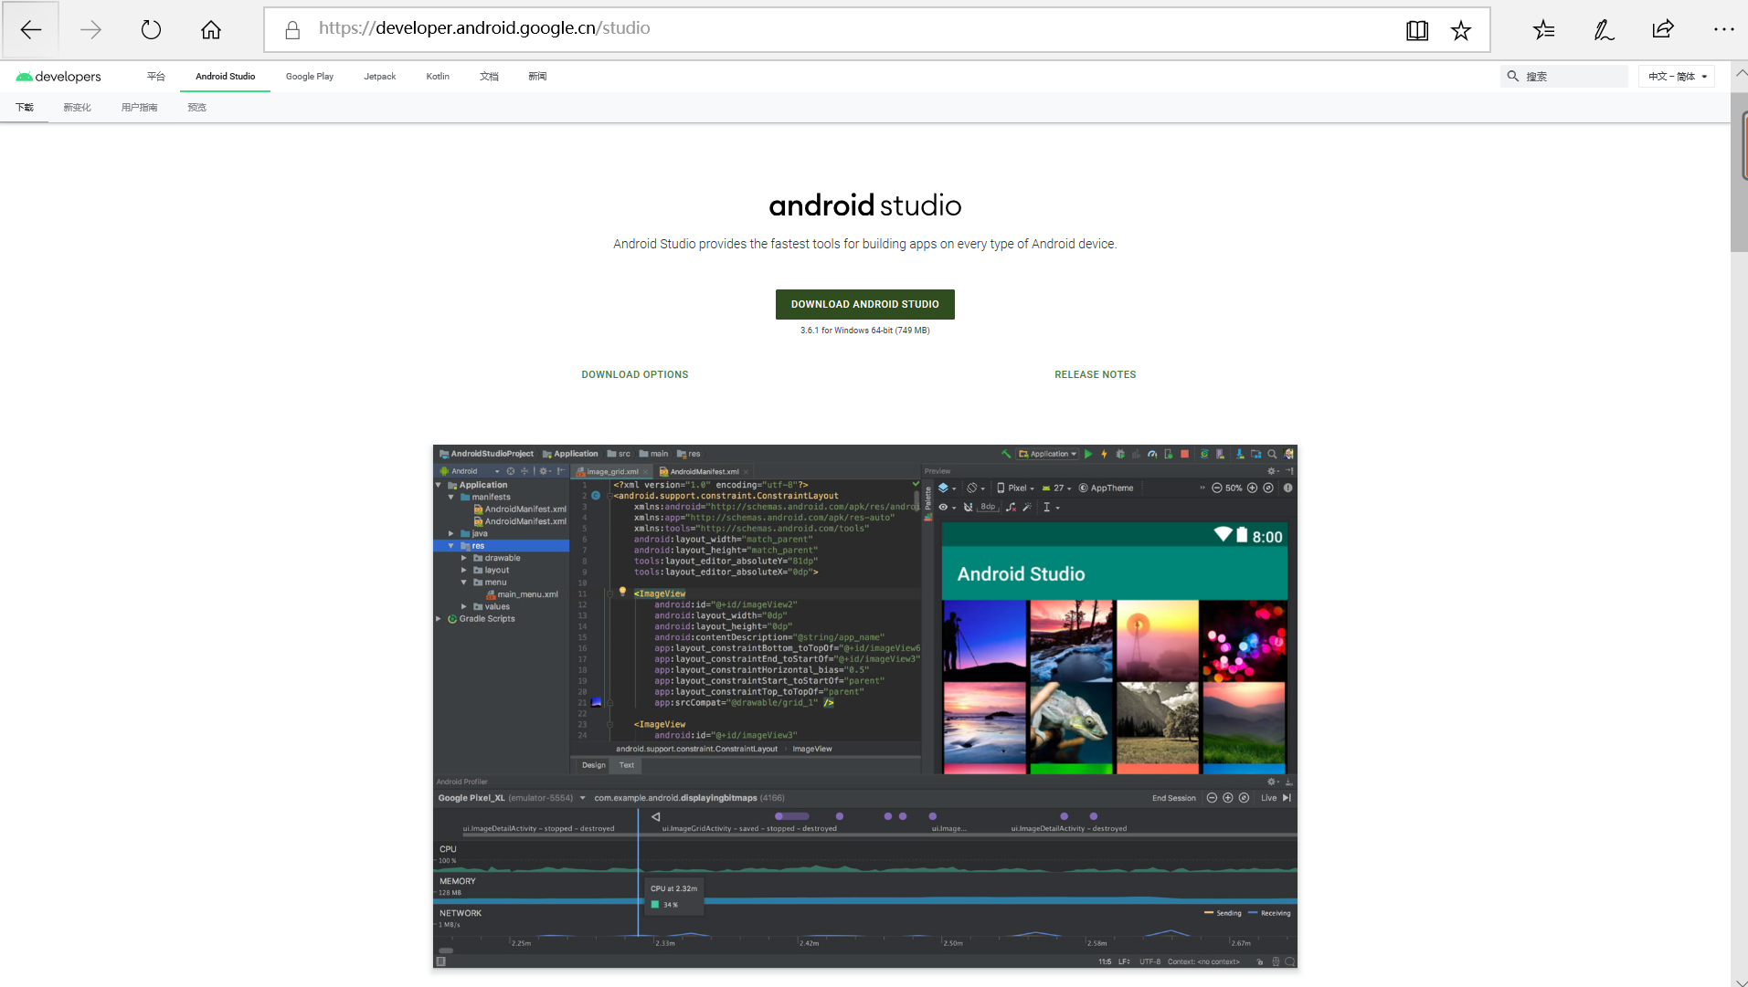Click the lightbulb hint beside ImageView line
1748x987 pixels.
(x=623, y=592)
